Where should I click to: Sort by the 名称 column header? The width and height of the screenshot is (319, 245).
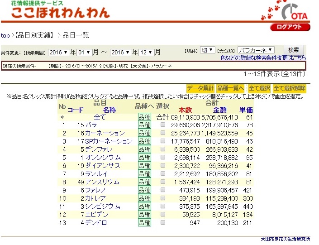click(110, 110)
